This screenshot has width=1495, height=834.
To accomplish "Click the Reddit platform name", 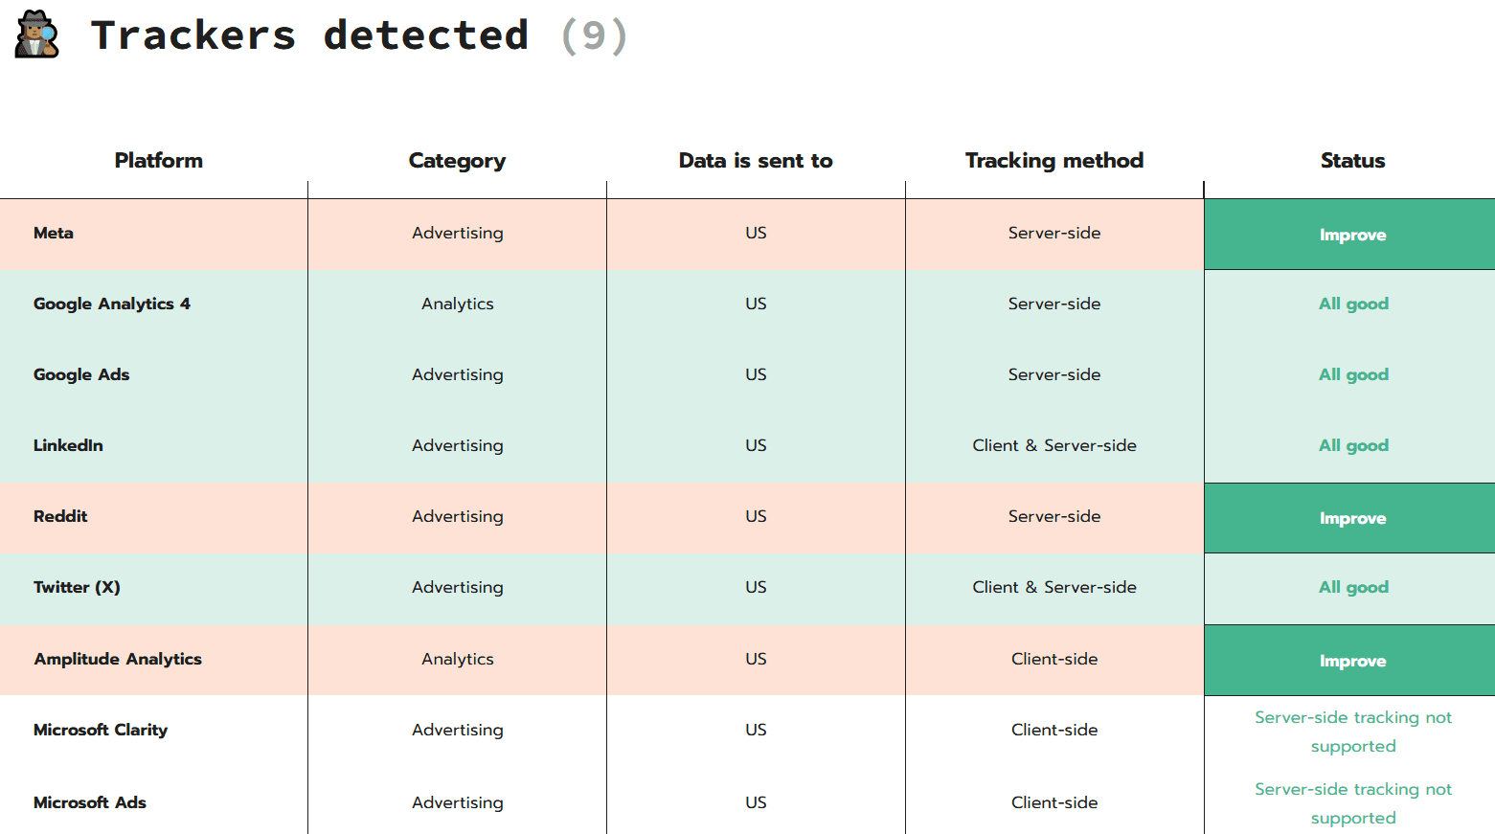I will click(60, 516).
